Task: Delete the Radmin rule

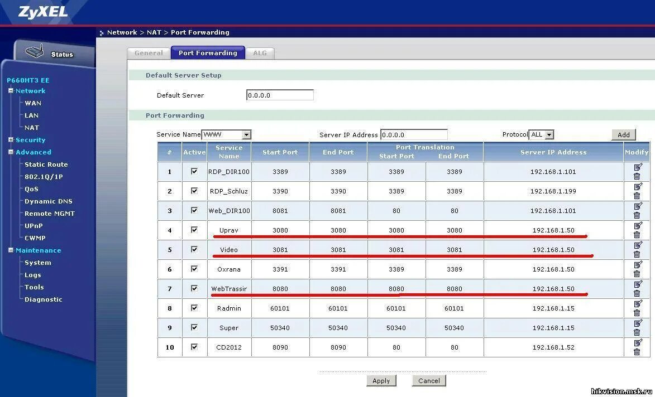Action: pos(637,313)
